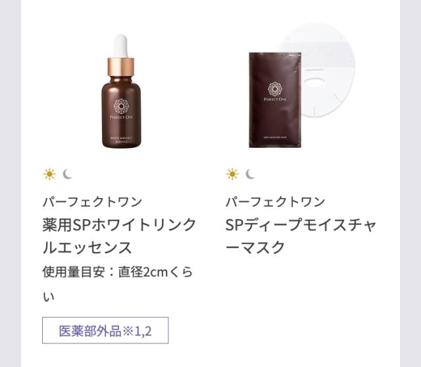Click パーフェクトワン brand name above the mask
421x367 pixels.
(275, 202)
